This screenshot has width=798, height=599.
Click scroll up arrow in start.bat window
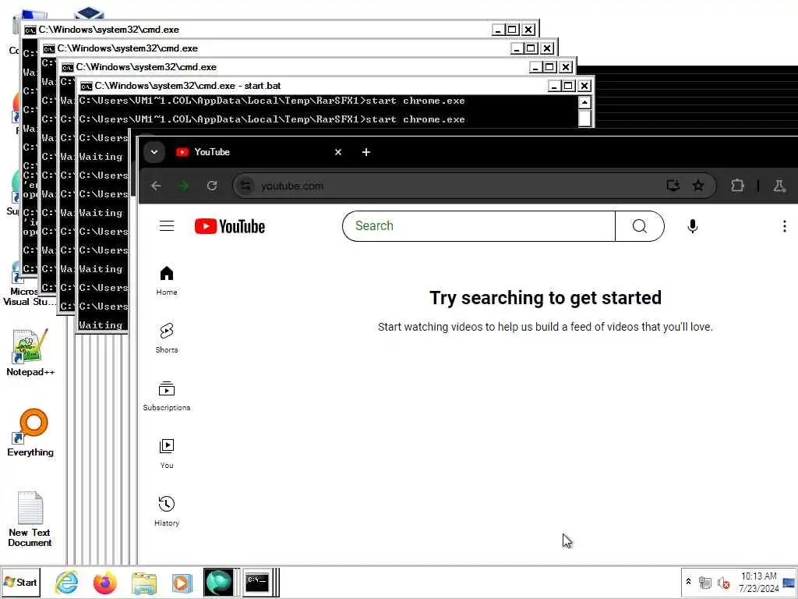point(584,102)
